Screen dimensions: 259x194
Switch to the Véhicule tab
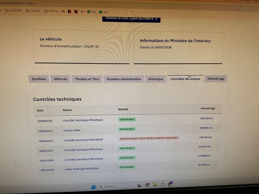coord(60,79)
